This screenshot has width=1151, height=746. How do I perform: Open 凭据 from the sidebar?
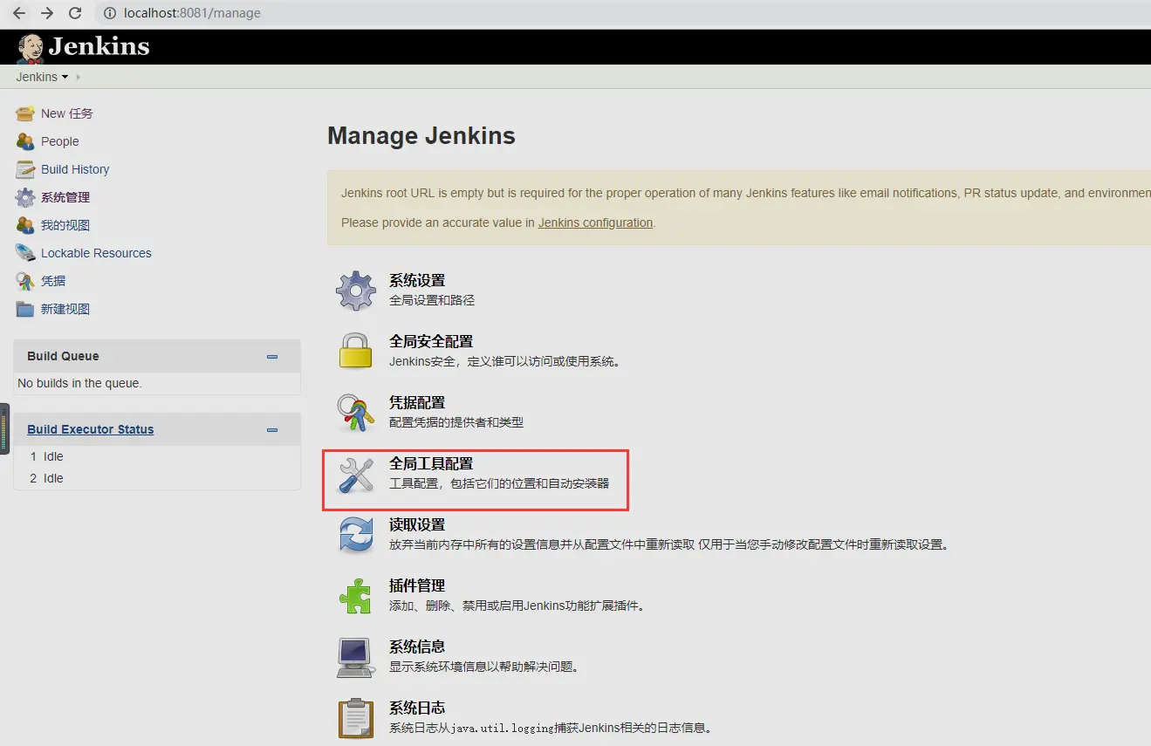(53, 281)
